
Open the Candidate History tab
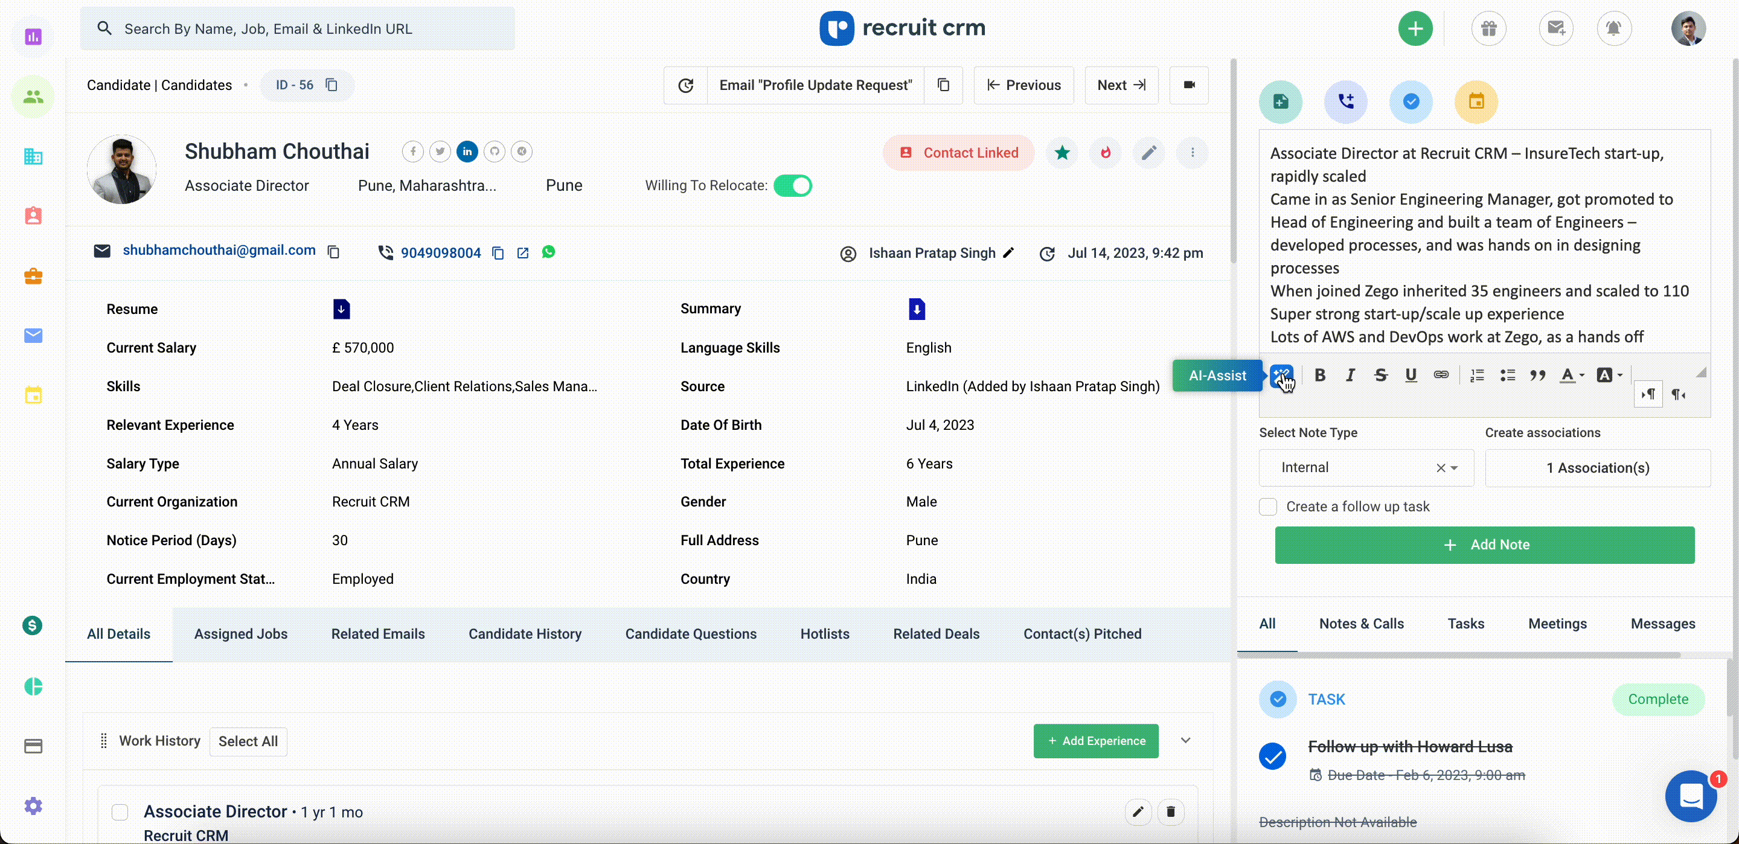coord(525,633)
